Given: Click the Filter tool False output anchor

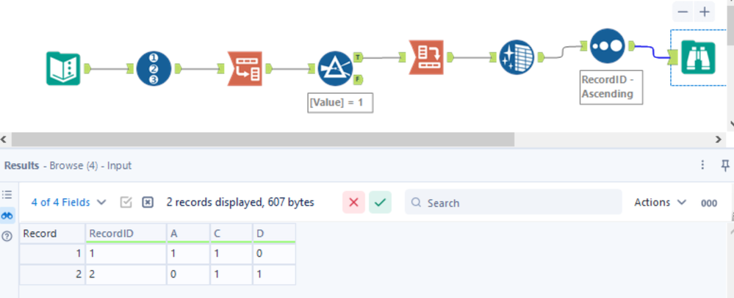Looking at the screenshot, I should coord(358,80).
